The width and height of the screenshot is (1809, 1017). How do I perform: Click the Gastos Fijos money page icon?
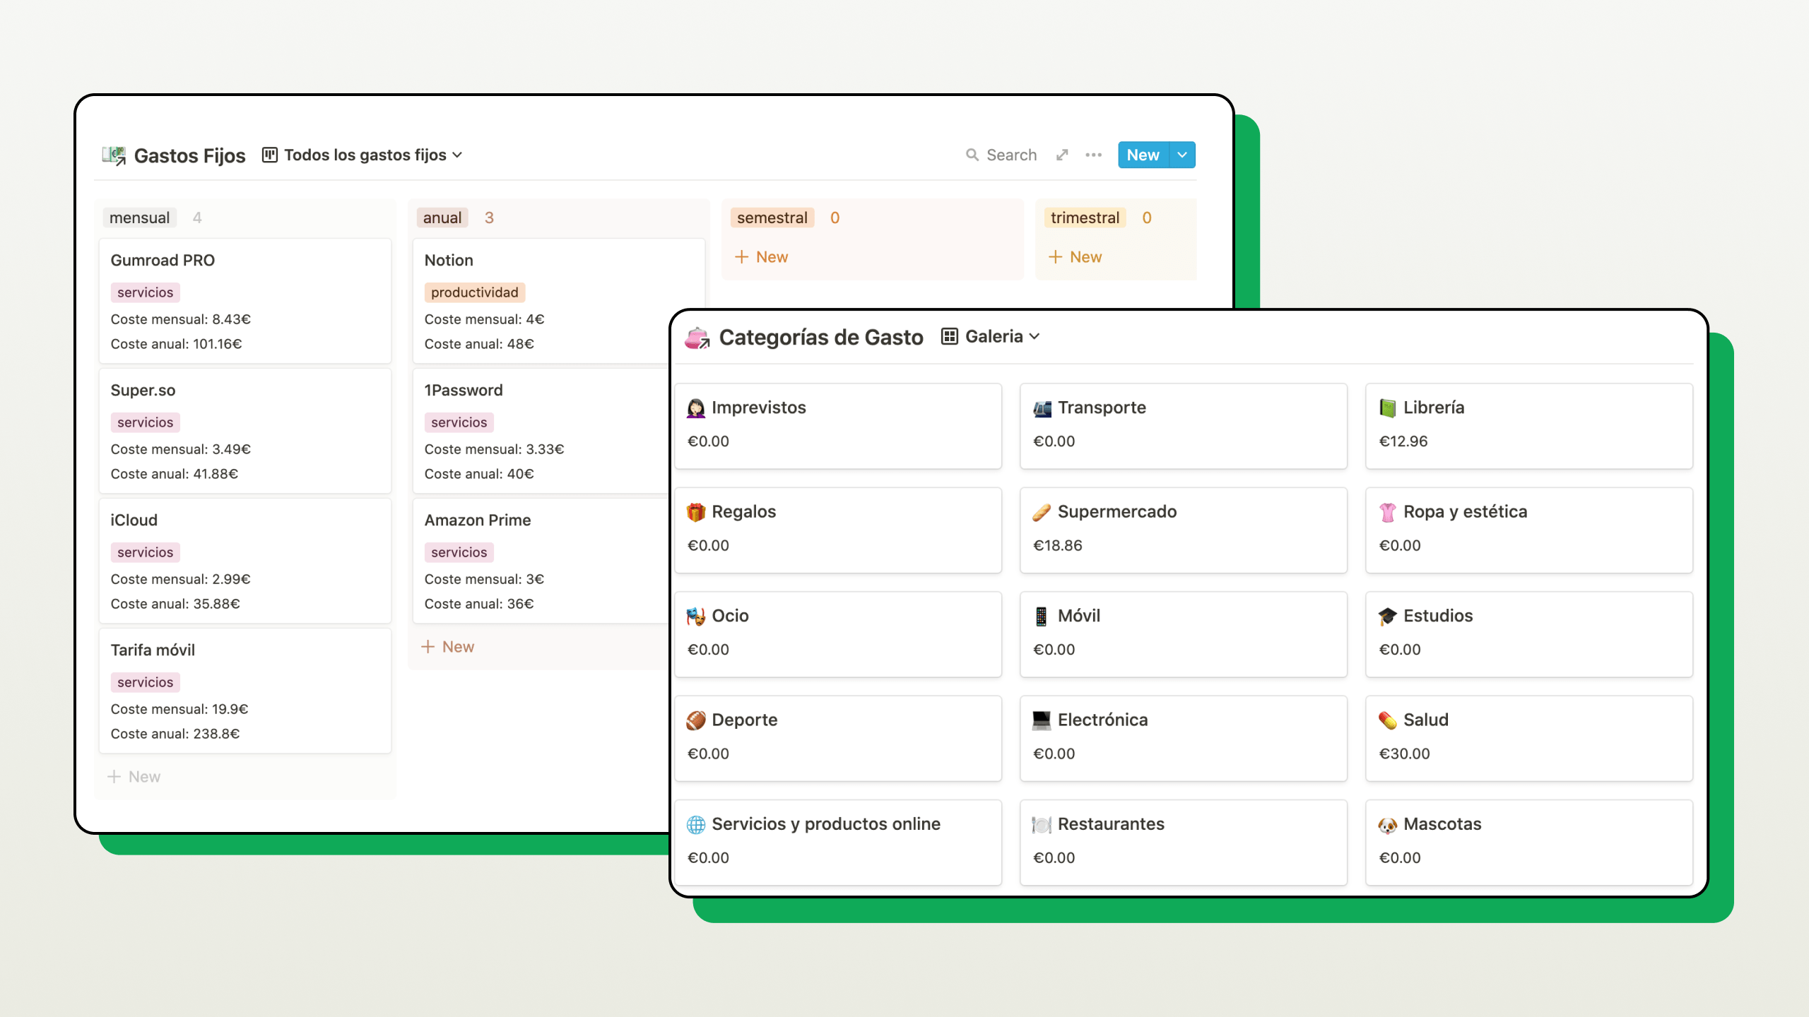point(114,155)
